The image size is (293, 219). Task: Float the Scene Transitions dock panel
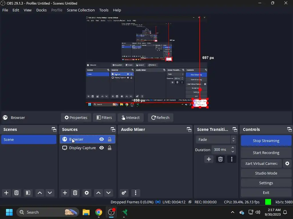(235, 129)
